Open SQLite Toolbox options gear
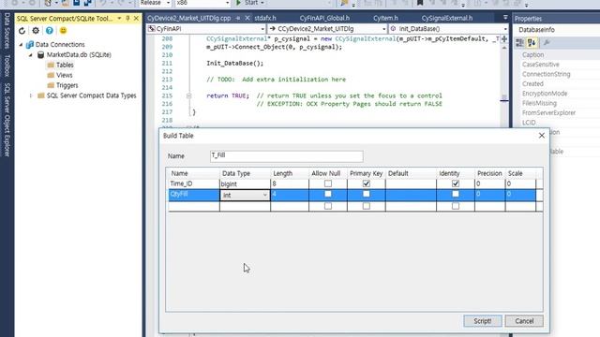Image resolution: width=600 pixels, height=337 pixels. coord(36,31)
